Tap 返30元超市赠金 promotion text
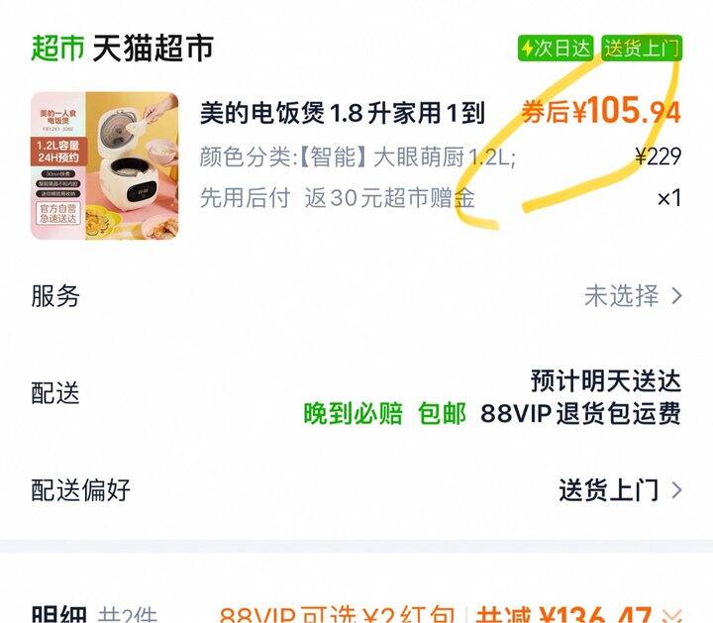 [x=390, y=198]
